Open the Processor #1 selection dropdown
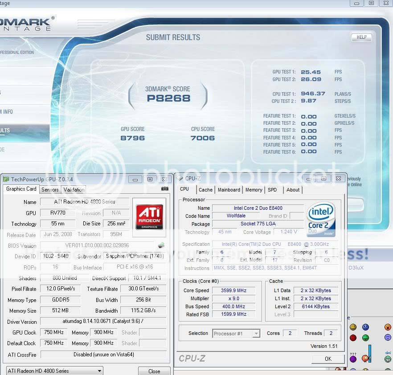The width and height of the screenshot is (393, 375). [x=236, y=333]
